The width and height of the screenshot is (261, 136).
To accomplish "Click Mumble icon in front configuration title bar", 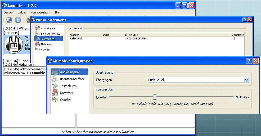I will pyautogui.click(x=50, y=61).
